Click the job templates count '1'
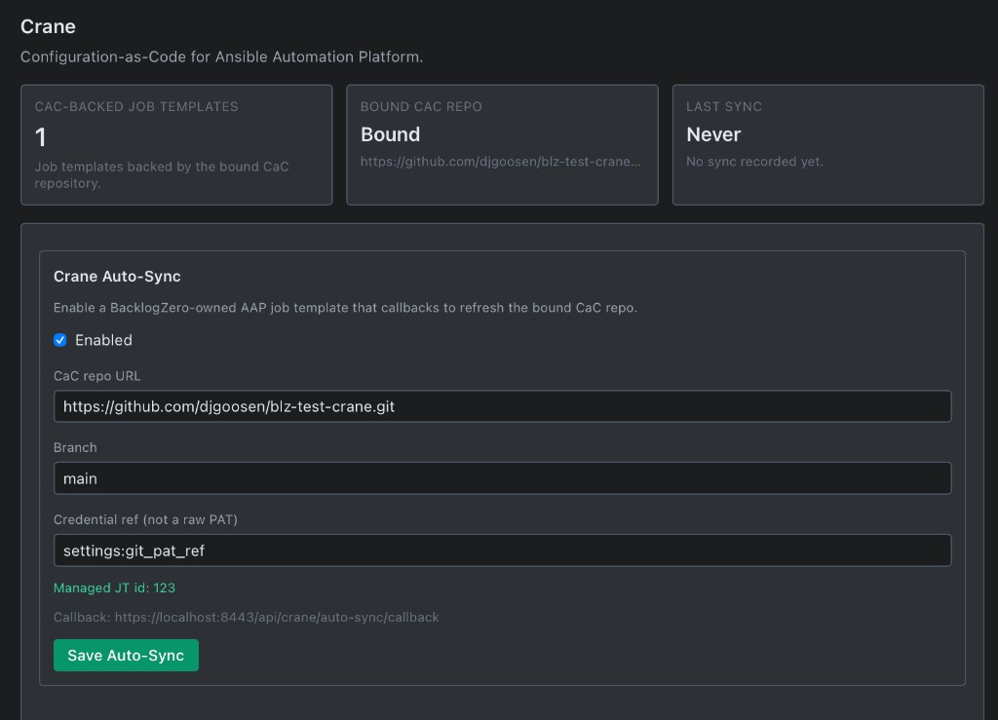This screenshot has height=720, width=998. (x=40, y=137)
